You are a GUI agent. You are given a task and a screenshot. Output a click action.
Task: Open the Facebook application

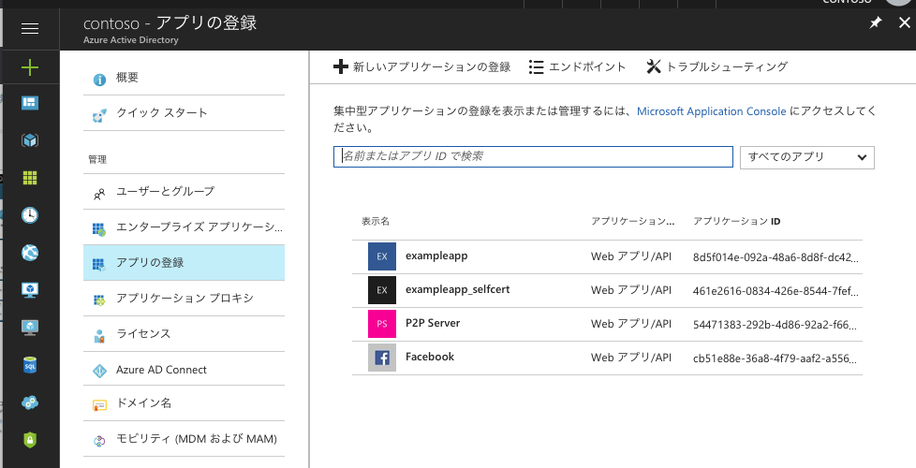607,358
